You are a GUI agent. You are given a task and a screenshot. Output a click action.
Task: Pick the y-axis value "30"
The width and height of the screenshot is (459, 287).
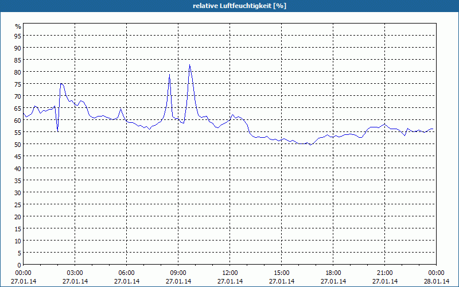18,192
